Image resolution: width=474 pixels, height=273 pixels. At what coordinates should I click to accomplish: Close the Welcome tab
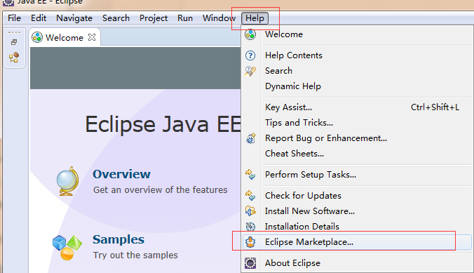pos(92,37)
